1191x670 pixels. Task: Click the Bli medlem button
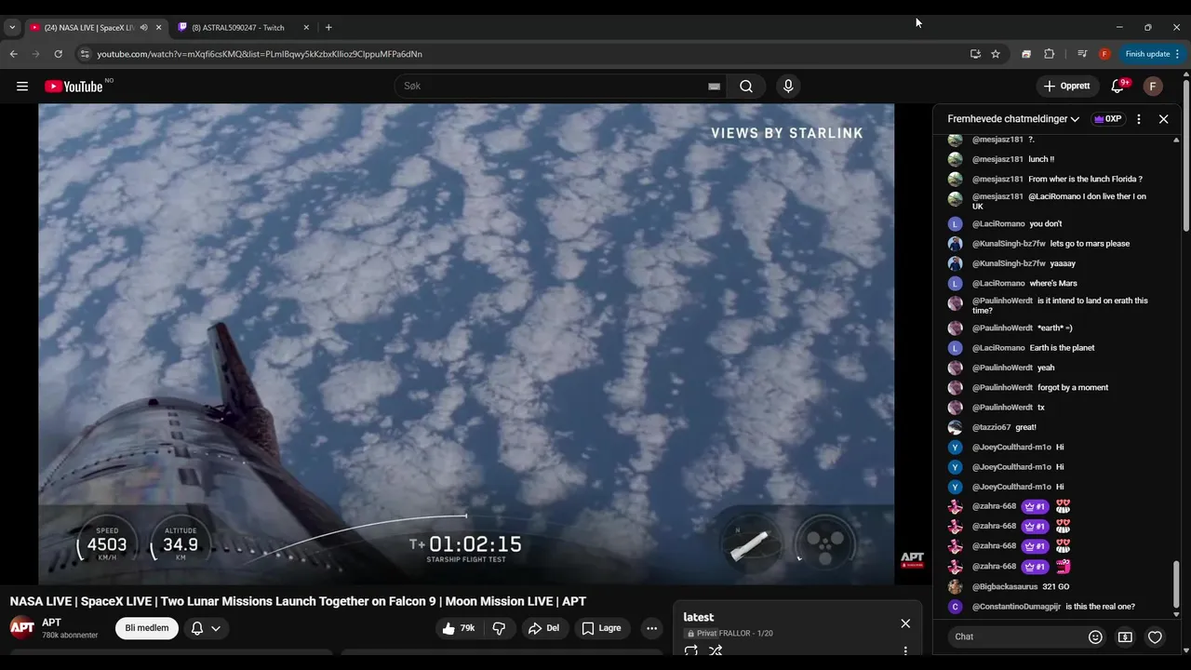pos(147,628)
